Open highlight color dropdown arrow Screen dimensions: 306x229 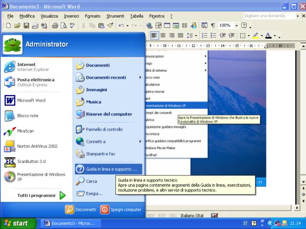262,36
